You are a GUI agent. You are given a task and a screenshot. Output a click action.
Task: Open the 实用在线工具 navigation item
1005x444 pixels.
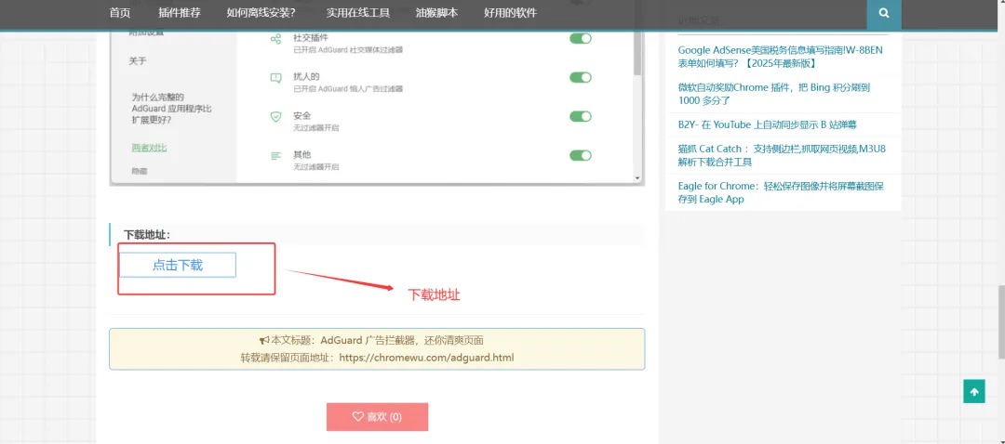pos(358,13)
